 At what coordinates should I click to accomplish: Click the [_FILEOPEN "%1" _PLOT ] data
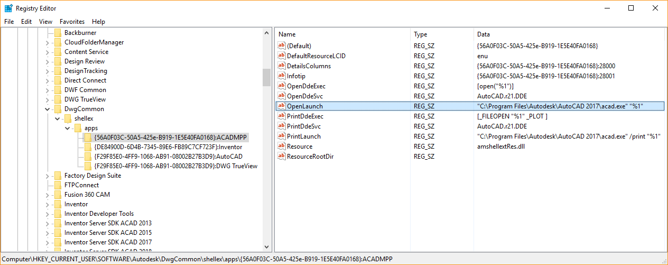tap(512, 116)
